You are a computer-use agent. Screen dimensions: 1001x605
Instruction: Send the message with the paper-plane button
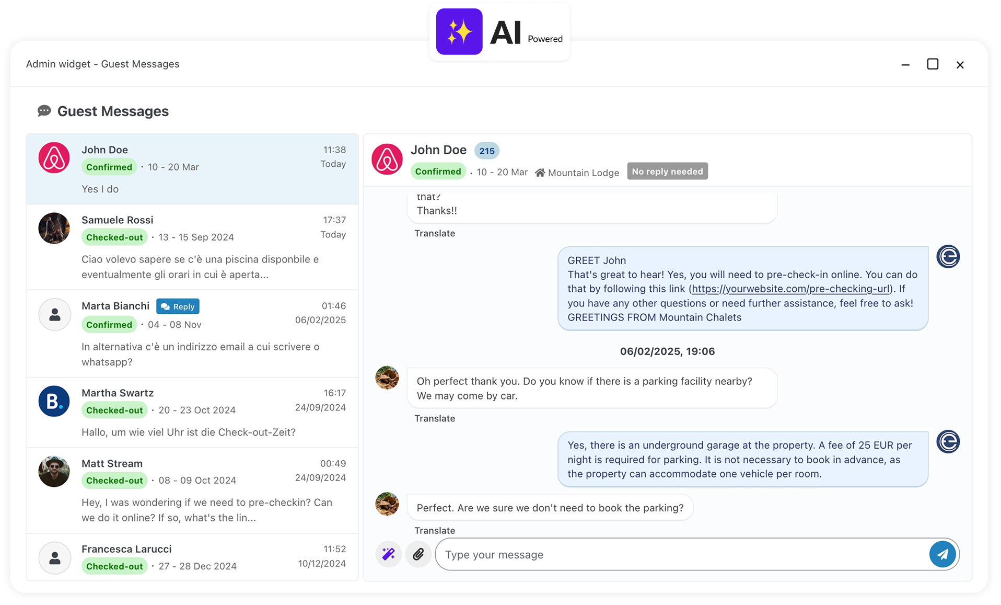point(942,554)
